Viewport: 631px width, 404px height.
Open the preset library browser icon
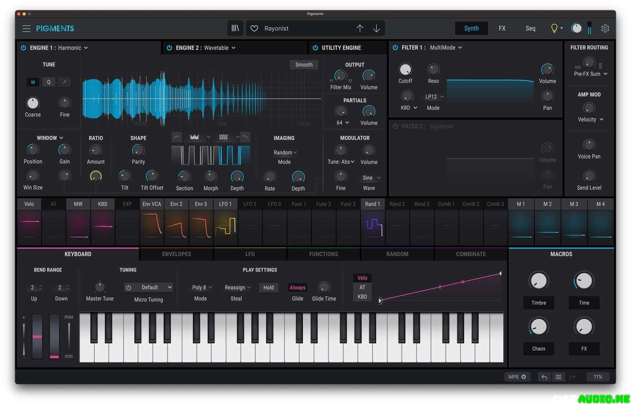click(235, 28)
